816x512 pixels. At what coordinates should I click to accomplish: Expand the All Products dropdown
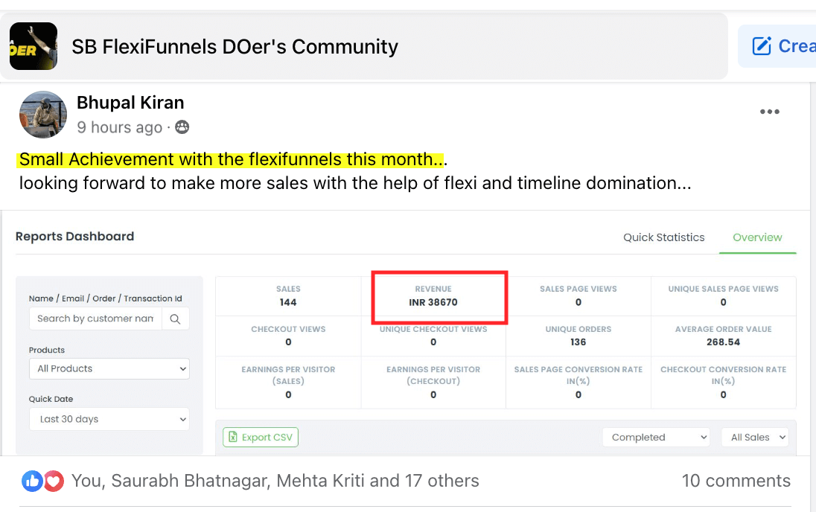(x=109, y=368)
